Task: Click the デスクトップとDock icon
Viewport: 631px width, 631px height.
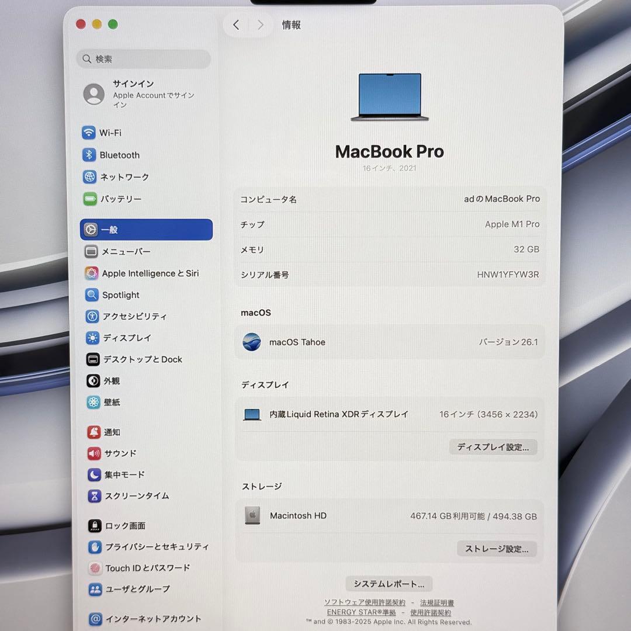Action: tap(93, 359)
